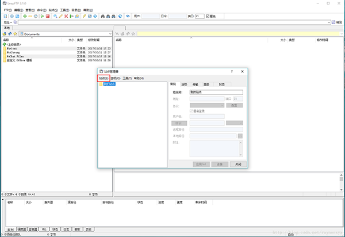Screen dimensions: 345x237
Task: Click the favorites star icon in local pane
Action: coord(16,34)
